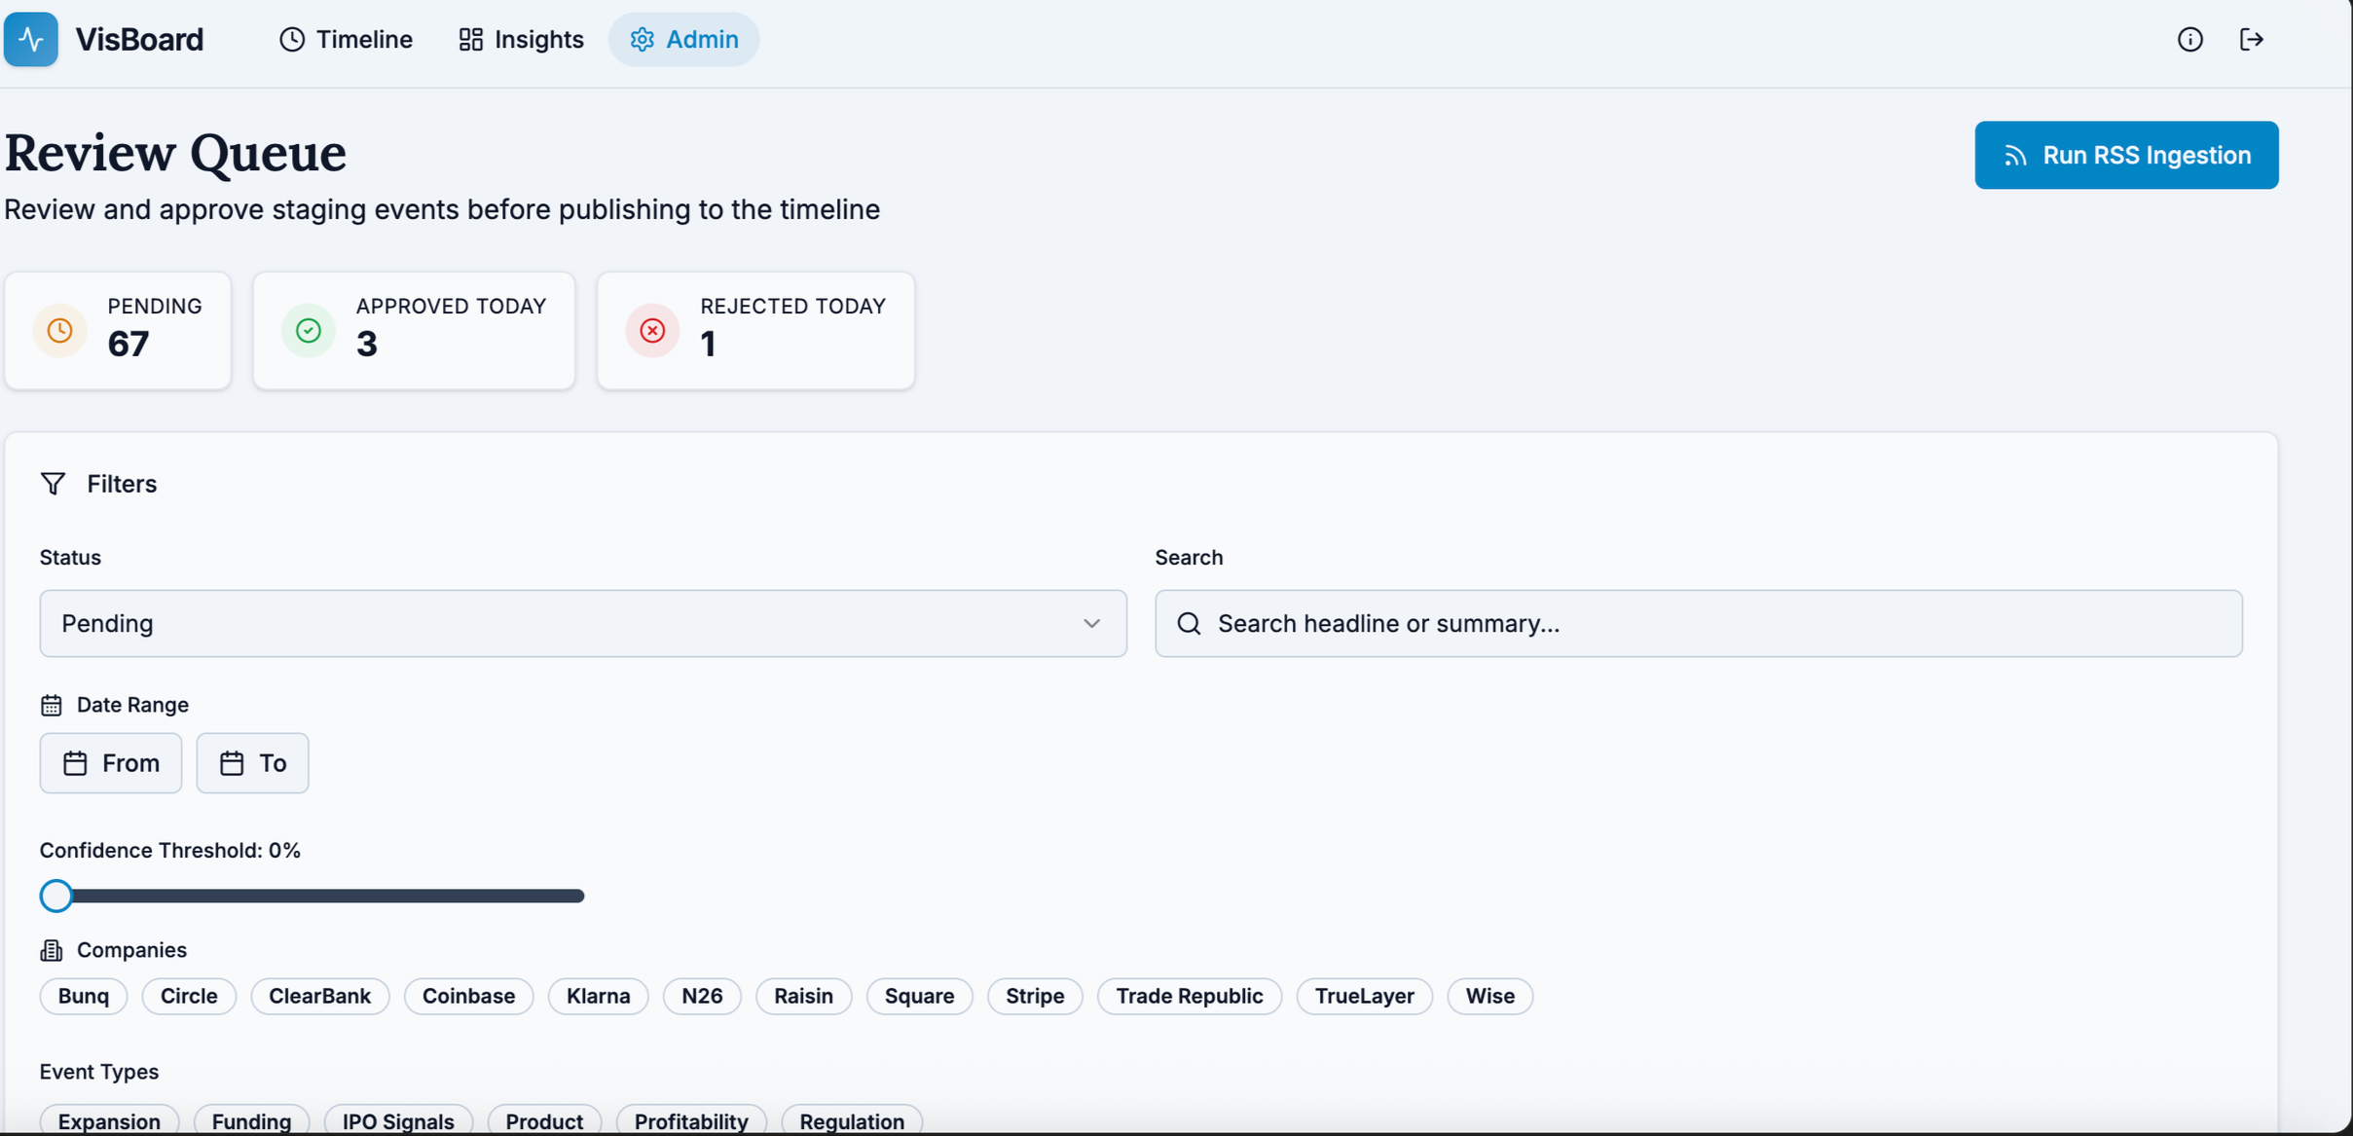
Task: Click the Filters funnel icon
Action: click(x=54, y=484)
